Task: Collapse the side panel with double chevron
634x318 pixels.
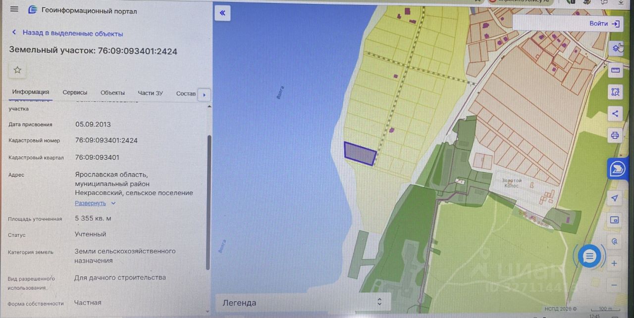Action: click(x=222, y=13)
